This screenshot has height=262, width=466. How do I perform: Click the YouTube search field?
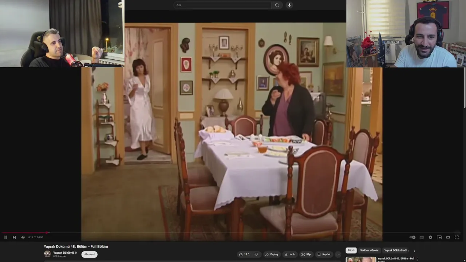point(222,5)
